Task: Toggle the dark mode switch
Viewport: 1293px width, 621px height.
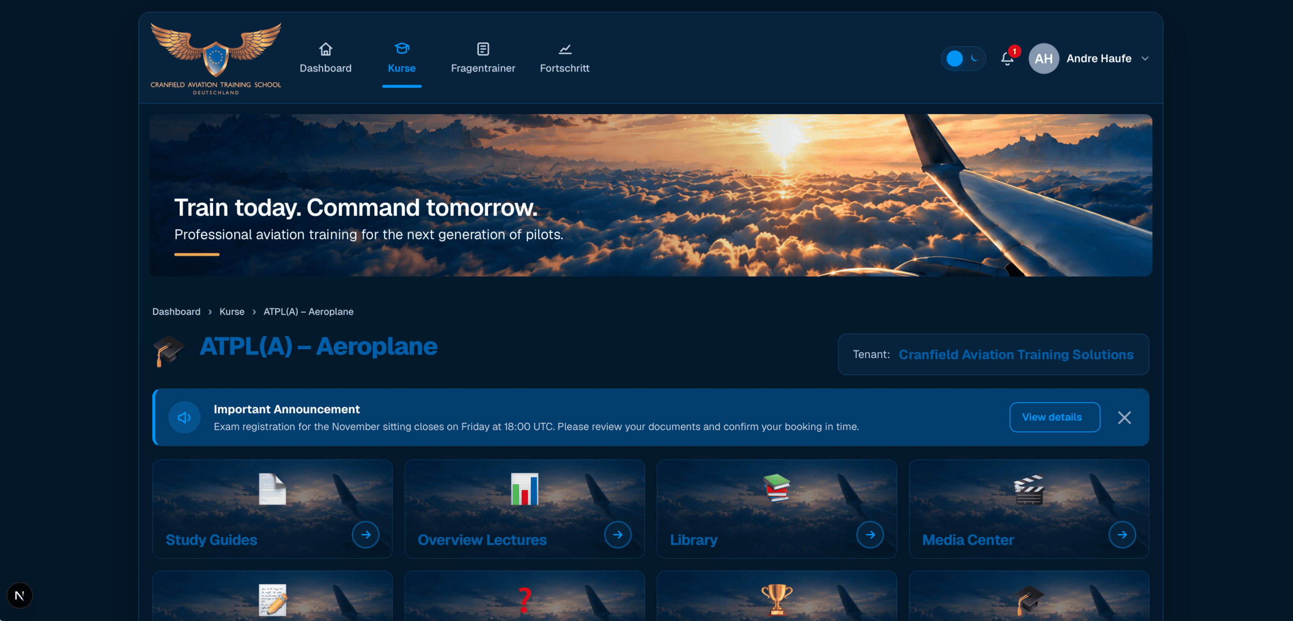Action: tap(963, 59)
